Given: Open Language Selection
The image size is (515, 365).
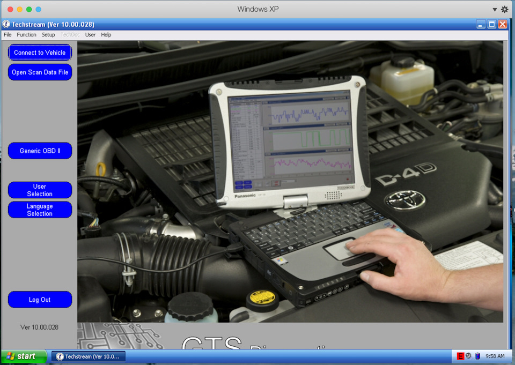Looking at the screenshot, I should pyautogui.click(x=40, y=210).
